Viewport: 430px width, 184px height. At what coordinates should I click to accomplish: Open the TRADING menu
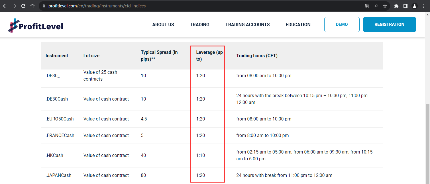point(200,24)
